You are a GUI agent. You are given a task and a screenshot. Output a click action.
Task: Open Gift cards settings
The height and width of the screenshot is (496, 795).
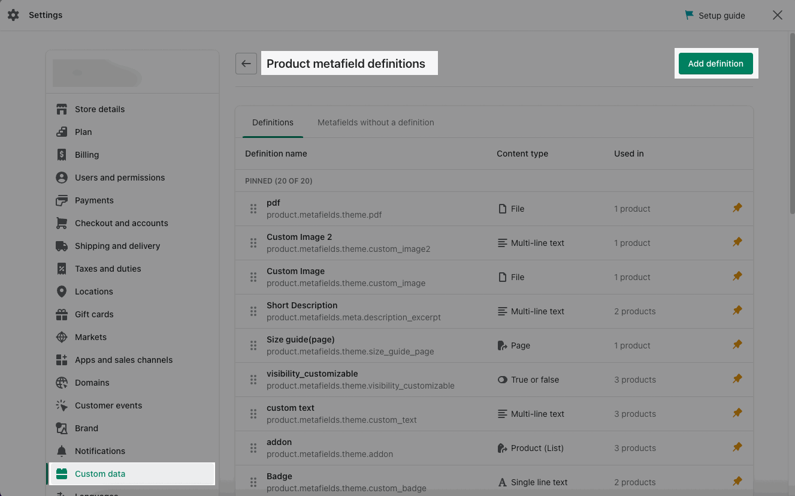coord(132,314)
